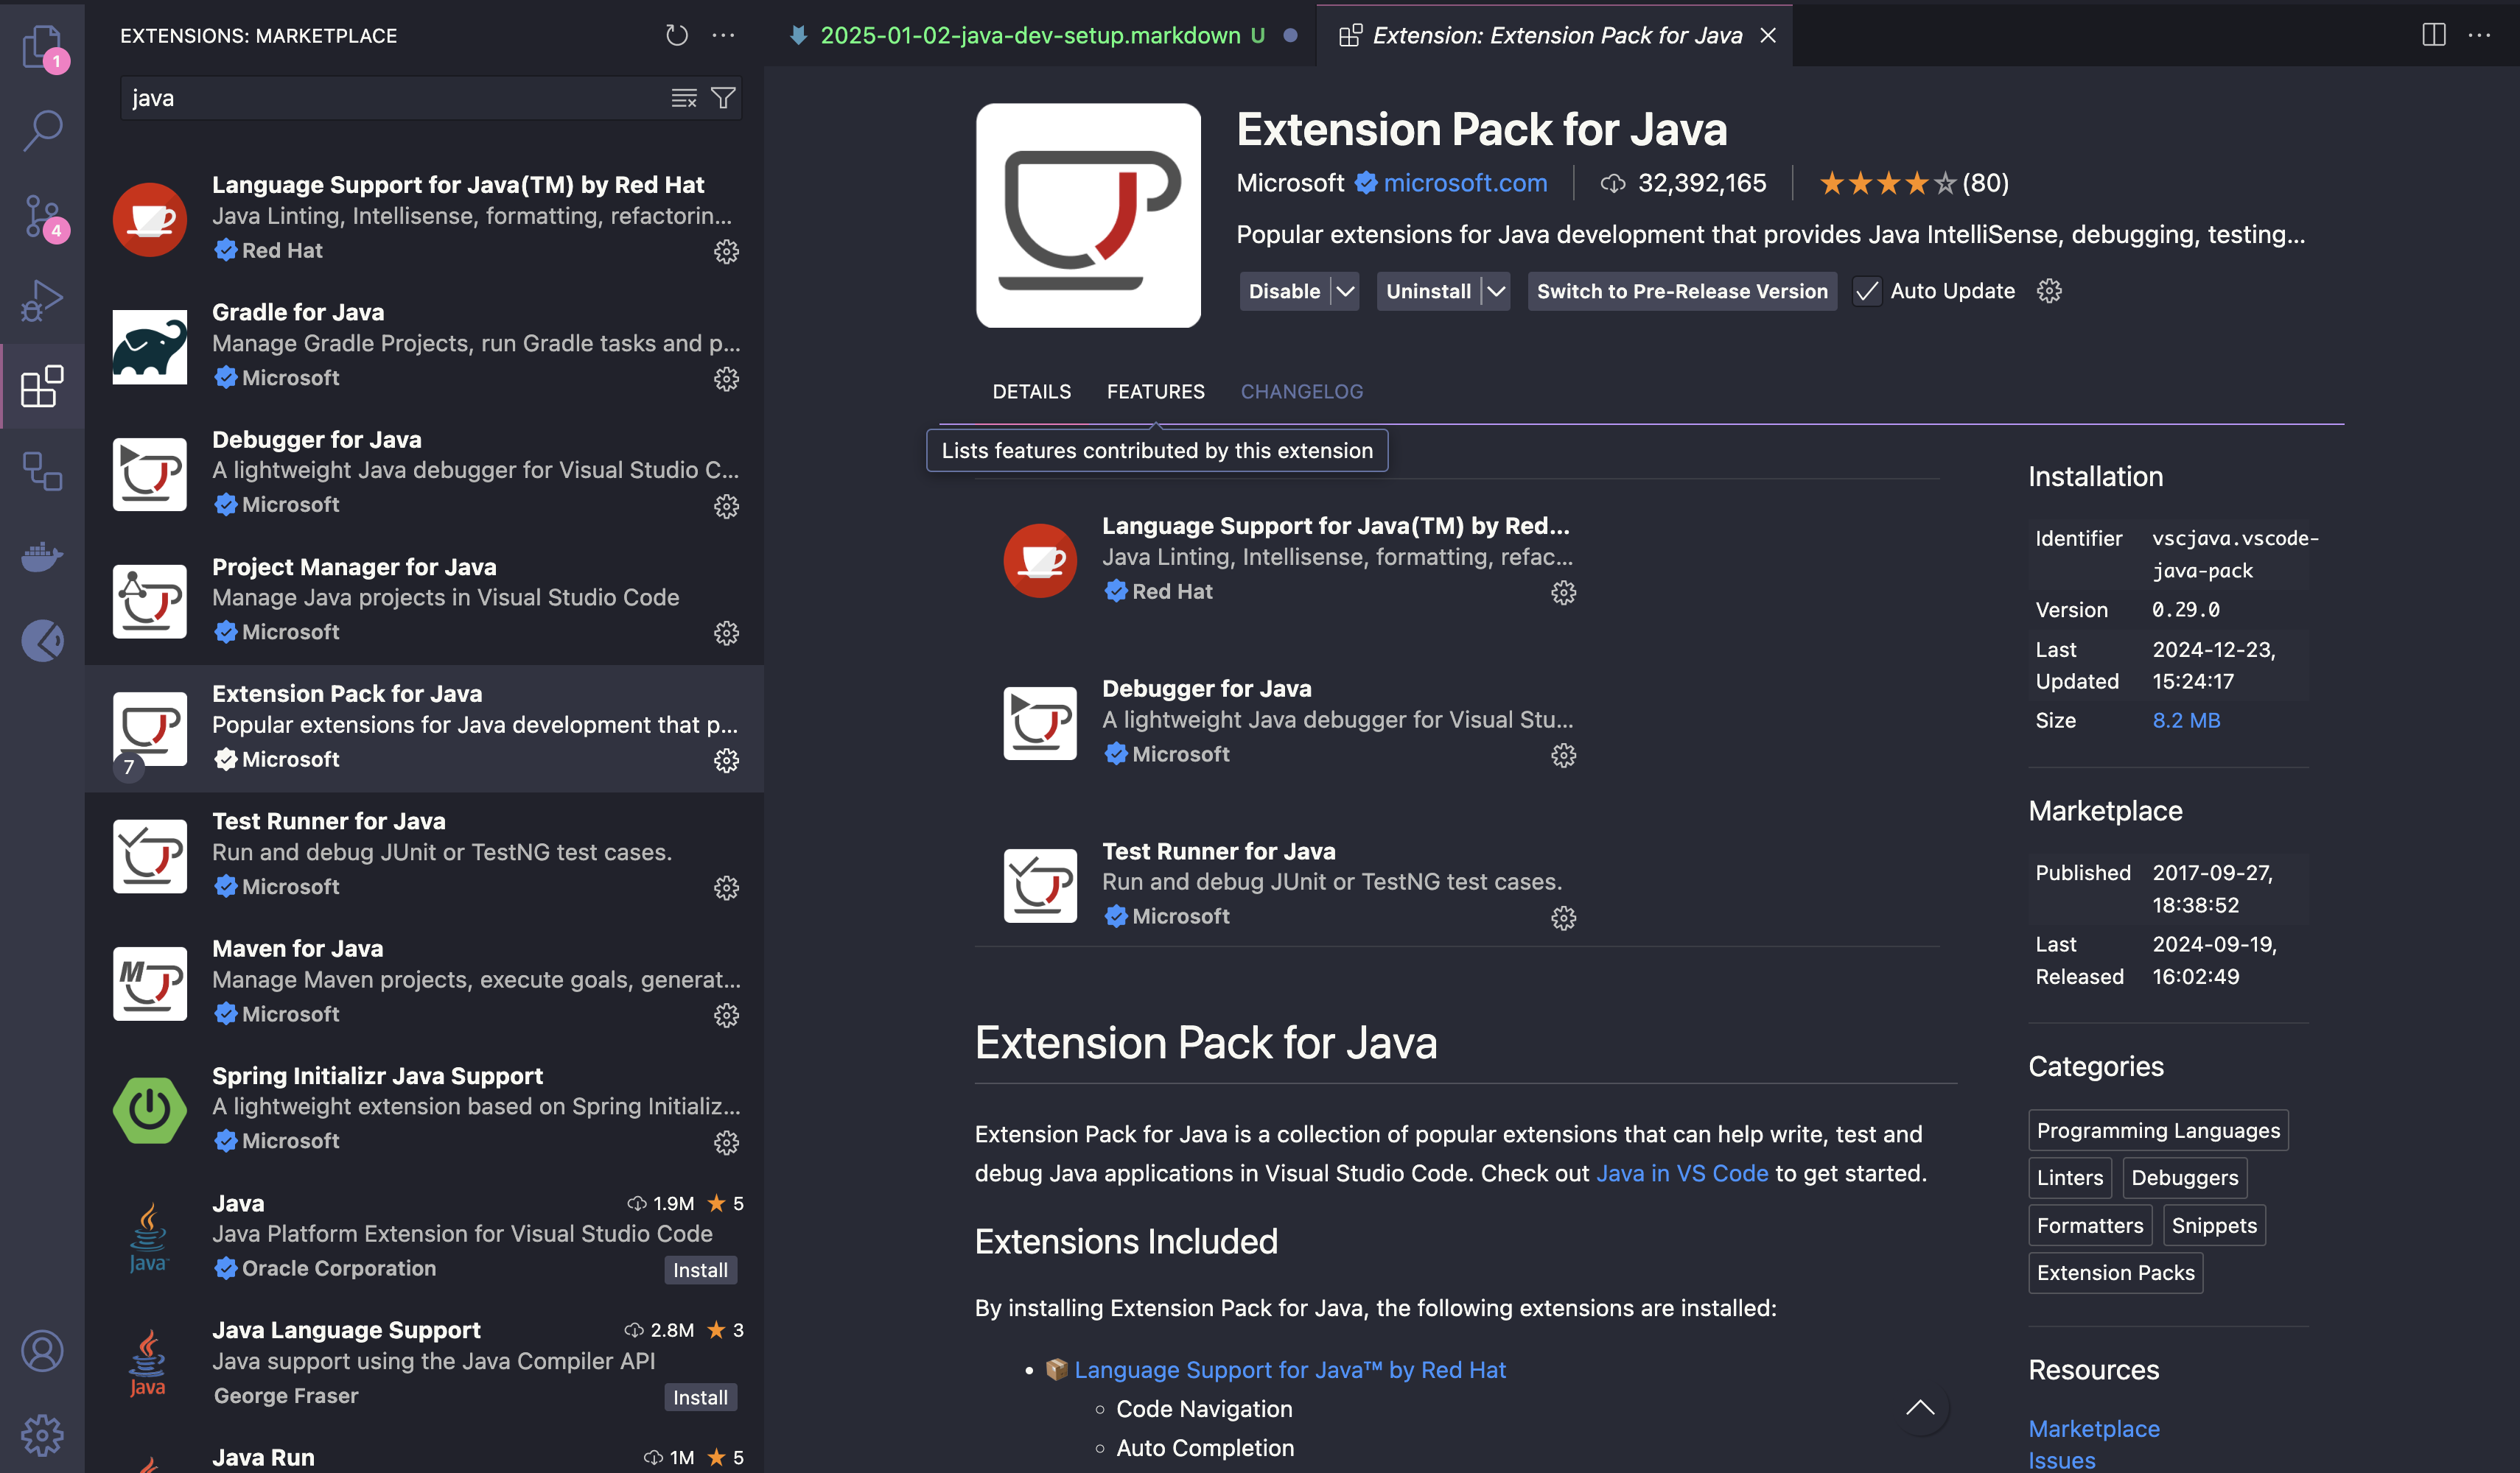2520x1473 pixels.
Task: Click the Snippets category tag
Action: (x=2213, y=1226)
